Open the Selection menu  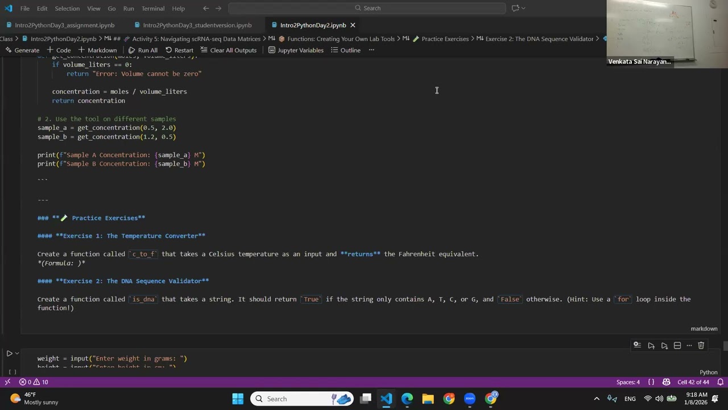67,9
